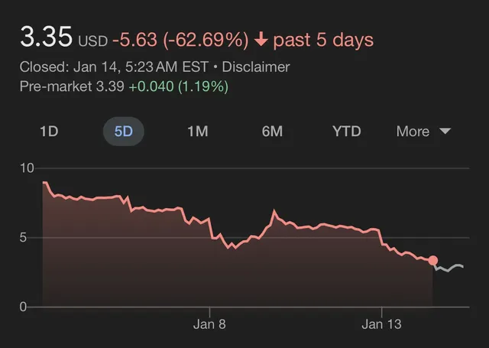Click the 'past 5 days' label

[x=323, y=39]
